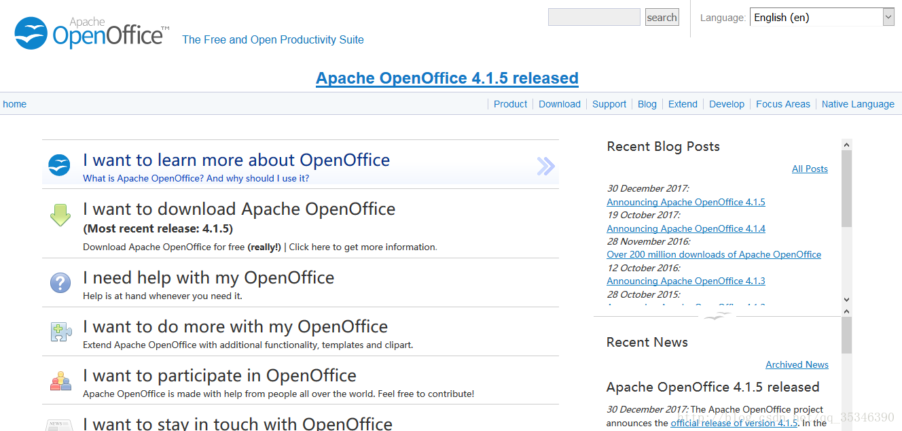Click Most recent release: 4.1.5 text
Image resolution: width=902 pixels, height=431 pixels.
point(158,228)
